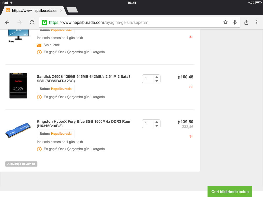The height and width of the screenshot is (197, 263).
Task: Open the share icon in toolbar
Action: [x=246, y=22]
